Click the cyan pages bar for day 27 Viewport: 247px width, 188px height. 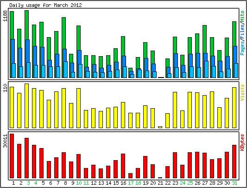pyautogui.click(x=206, y=69)
